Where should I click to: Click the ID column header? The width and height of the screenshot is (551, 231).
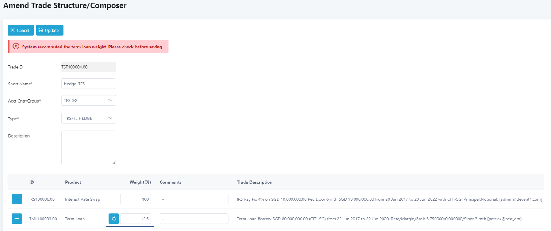point(32,182)
